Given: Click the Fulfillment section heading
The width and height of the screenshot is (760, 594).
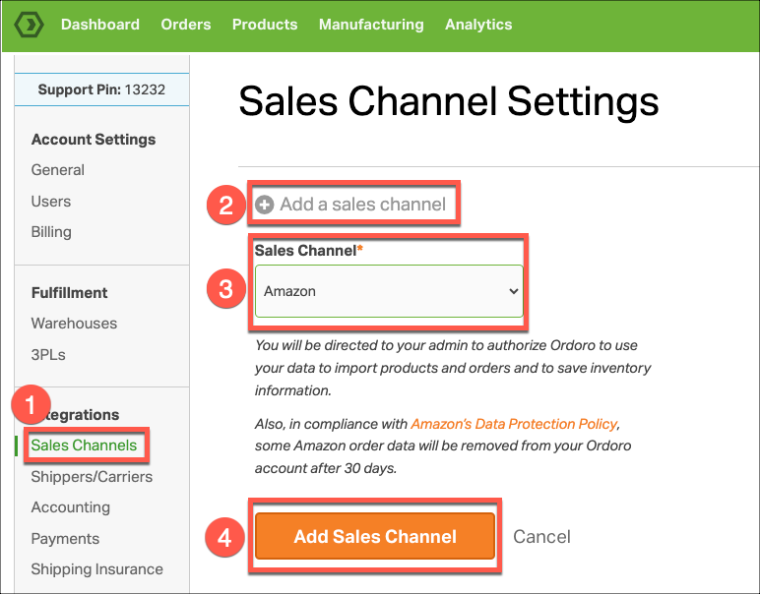Looking at the screenshot, I should click(x=69, y=293).
